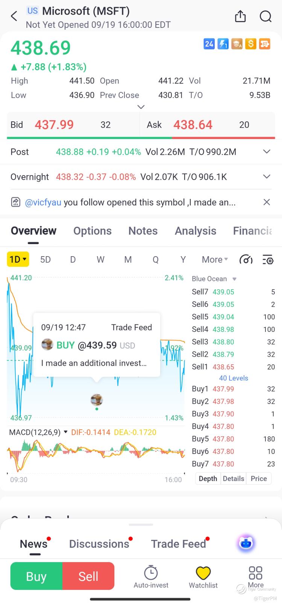
Task: Tap the 40 Levels link
Action: coord(233,378)
